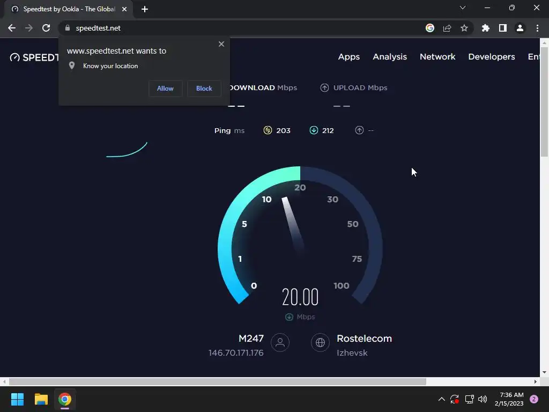Click the scroll right arrow
Viewport: 549px width, 412px height.
click(x=536, y=381)
